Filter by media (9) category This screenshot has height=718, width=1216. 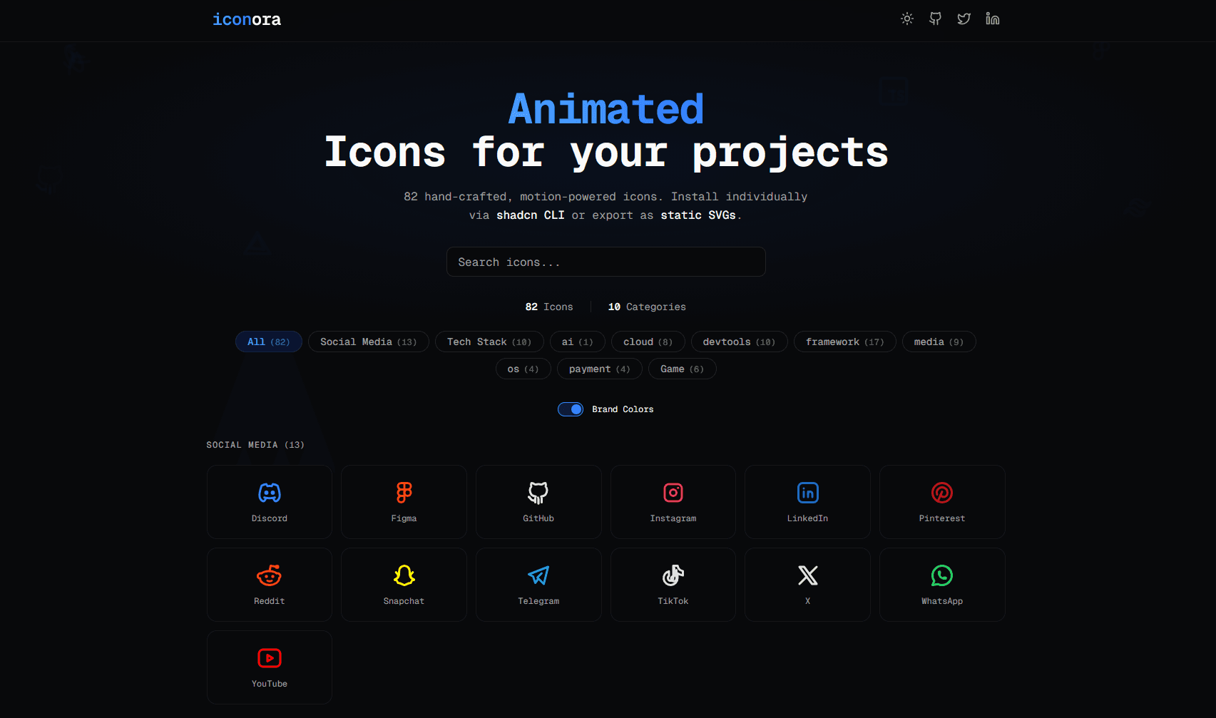pyautogui.click(x=939, y=342)
